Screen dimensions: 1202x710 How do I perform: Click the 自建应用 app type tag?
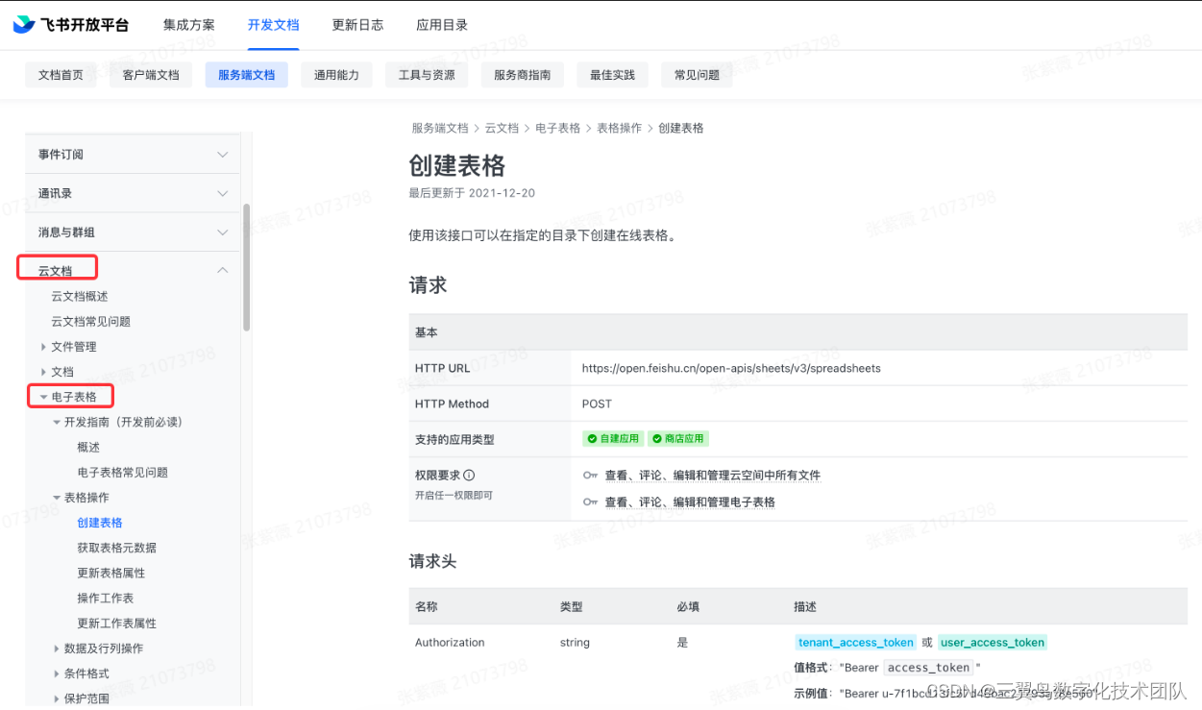coord(613,439)
